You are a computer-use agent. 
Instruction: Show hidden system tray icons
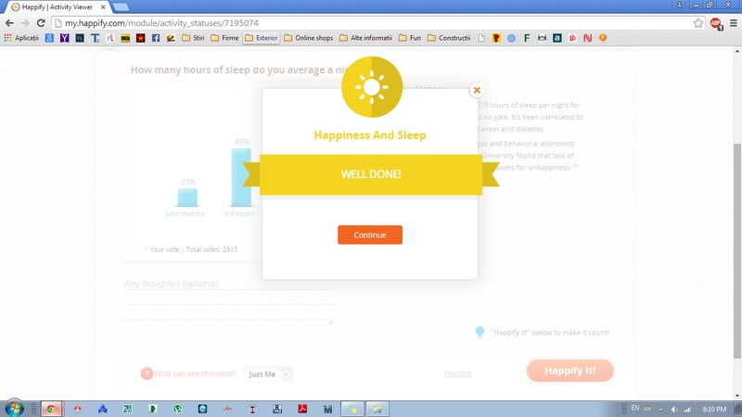[x=660, y=409]
